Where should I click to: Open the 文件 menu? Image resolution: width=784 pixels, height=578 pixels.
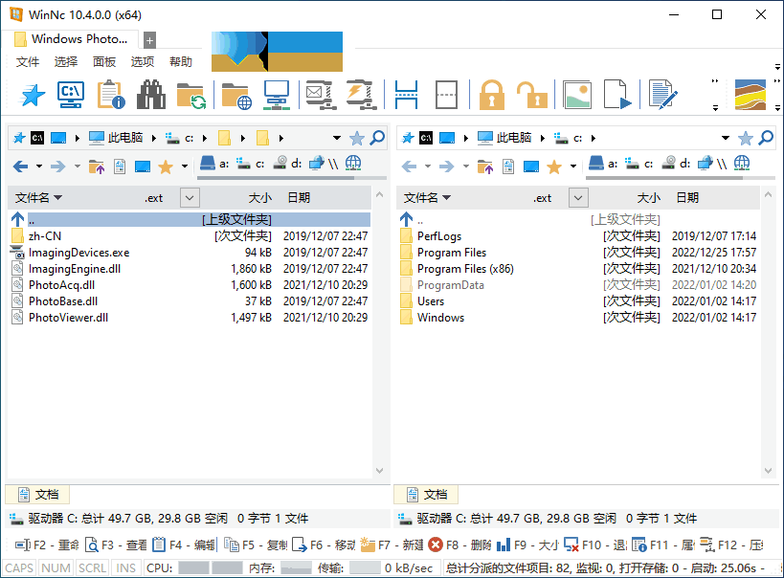click(x=28, y=62)
